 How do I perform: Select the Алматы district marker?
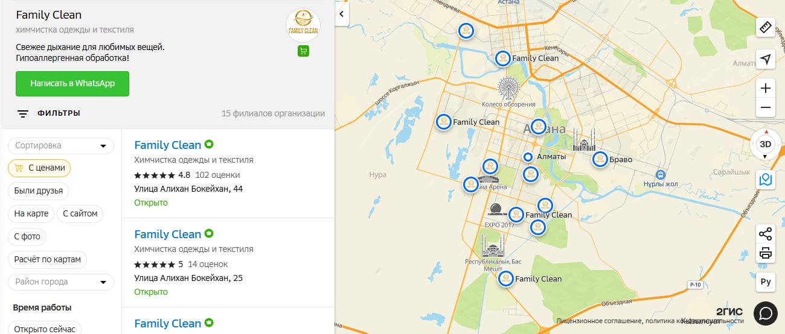point(528,157)
